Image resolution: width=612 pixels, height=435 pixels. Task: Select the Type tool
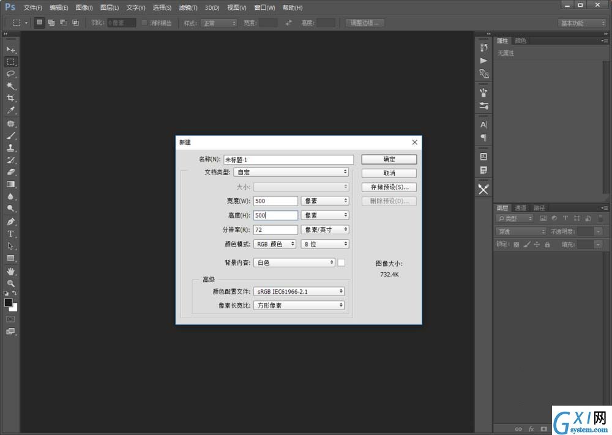[x=10, y=234]
